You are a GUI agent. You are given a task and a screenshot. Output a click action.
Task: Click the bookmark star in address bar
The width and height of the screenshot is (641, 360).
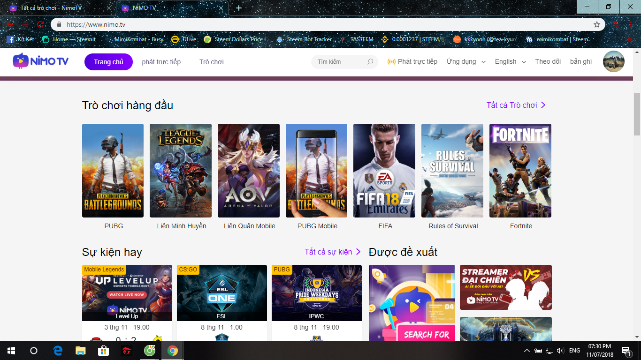coord(596,24)
